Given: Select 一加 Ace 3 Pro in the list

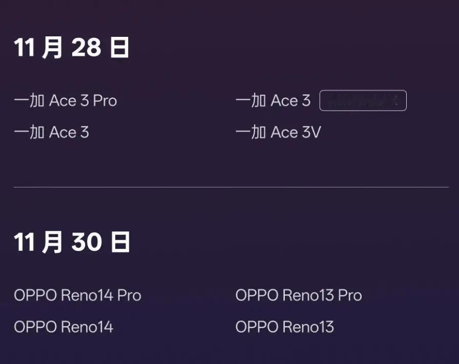Looking at the screenshot, I should coord(66,101).
